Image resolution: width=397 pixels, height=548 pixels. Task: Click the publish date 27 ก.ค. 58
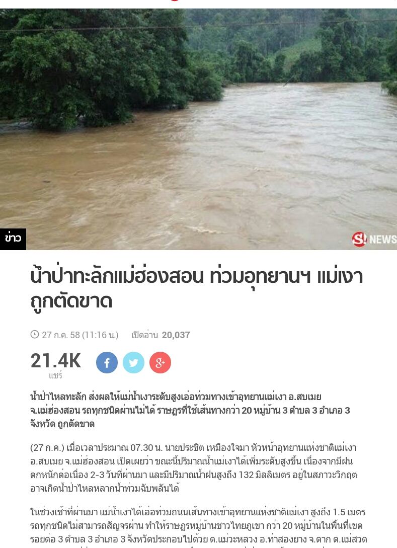(x=61, y=335)
